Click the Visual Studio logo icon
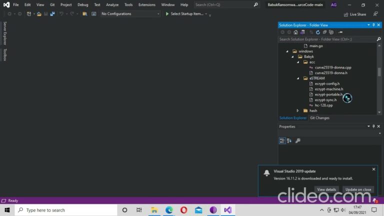Viewport: 384px width, 216px height. (x=6, y=4)
